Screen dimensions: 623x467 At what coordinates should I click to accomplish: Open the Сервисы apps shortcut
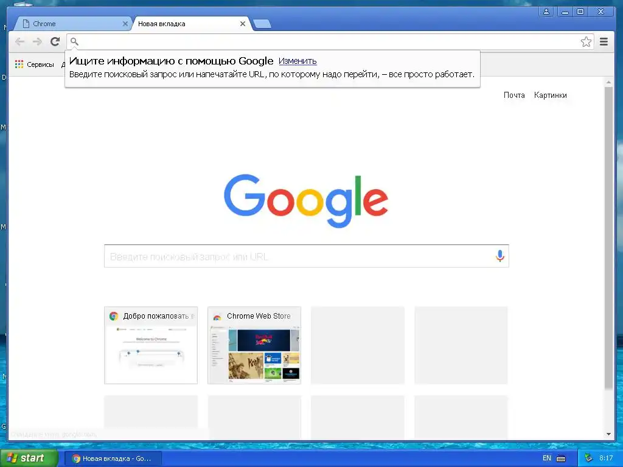pyautogui.click(x=35, y=64)
